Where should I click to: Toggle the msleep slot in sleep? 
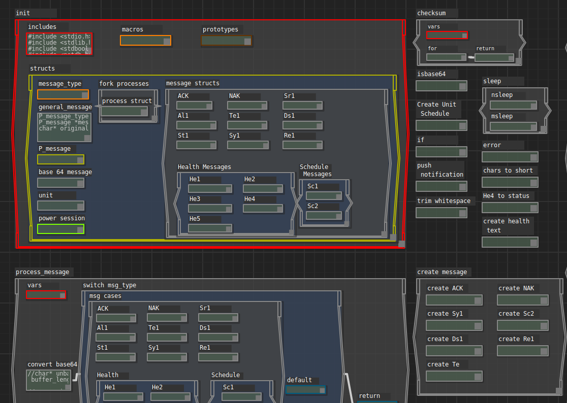513,126
